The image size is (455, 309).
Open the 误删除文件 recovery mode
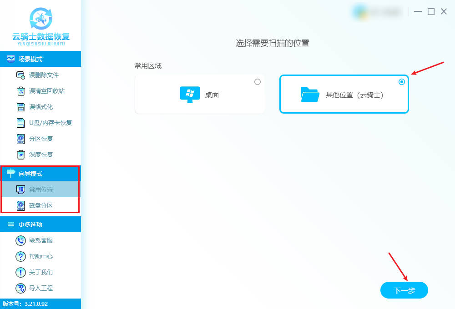[40, 75]
